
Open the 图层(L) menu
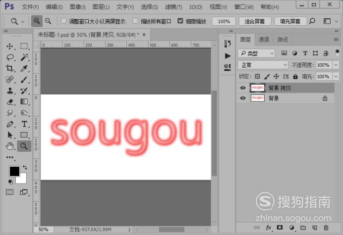coord(101,7)
